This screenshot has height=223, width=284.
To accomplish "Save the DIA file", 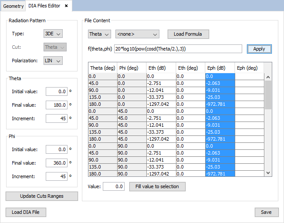I will tap(266, 212).
